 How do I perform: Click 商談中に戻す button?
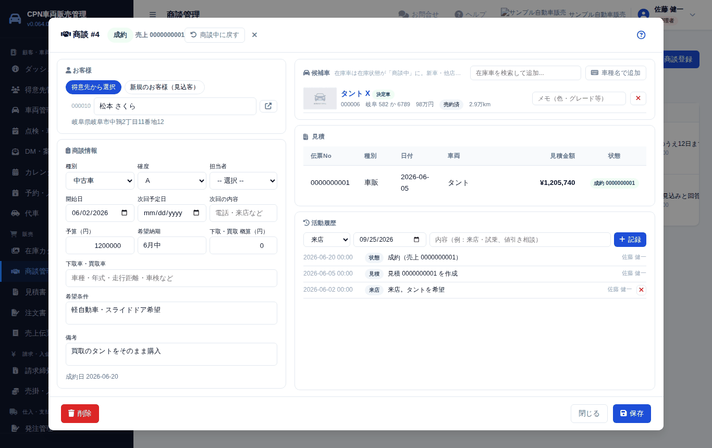(x=215, y=35)
